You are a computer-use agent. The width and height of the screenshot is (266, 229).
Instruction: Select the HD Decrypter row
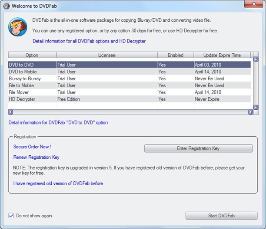click(130, 99)
